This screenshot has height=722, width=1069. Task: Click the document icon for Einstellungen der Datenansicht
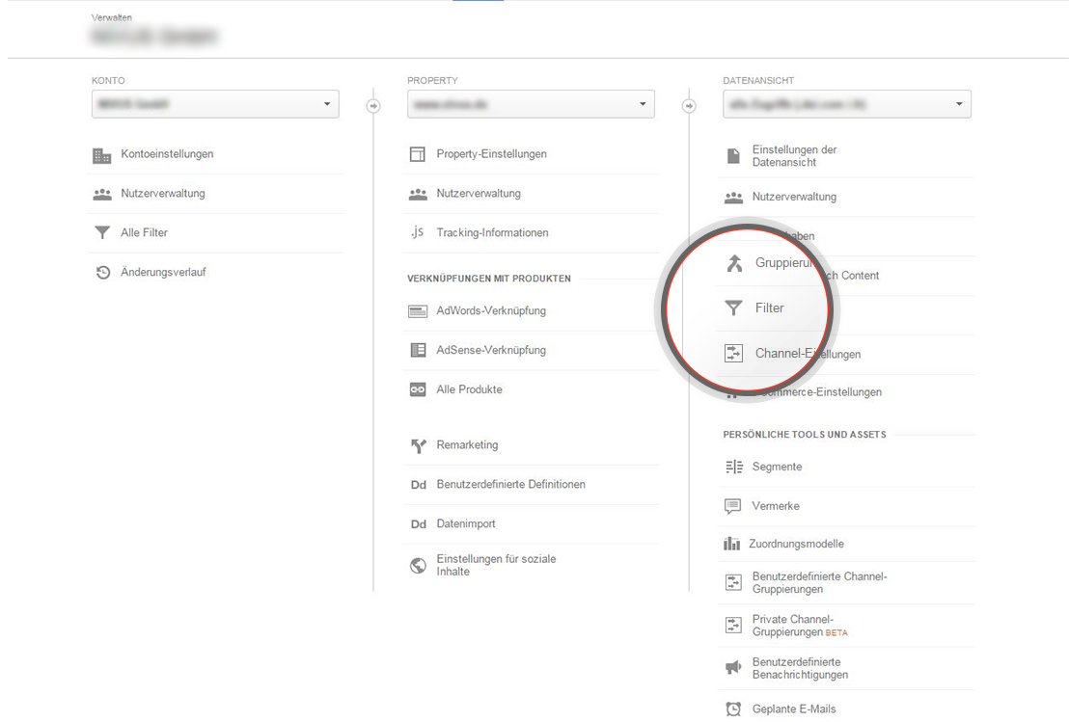click(x=733, y=156)
